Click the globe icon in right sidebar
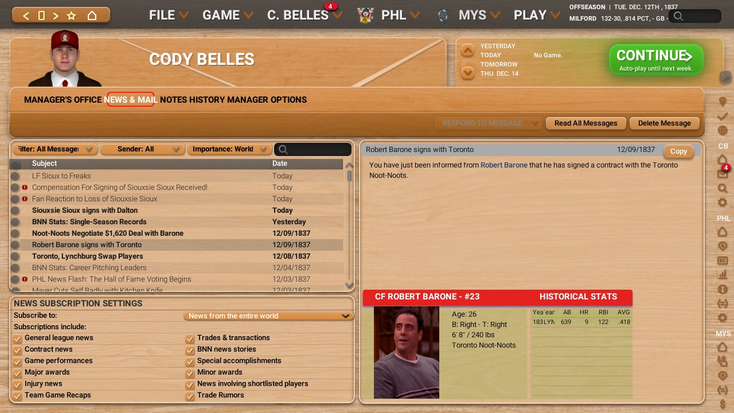The image size is (734, 413). click(723, 130)
